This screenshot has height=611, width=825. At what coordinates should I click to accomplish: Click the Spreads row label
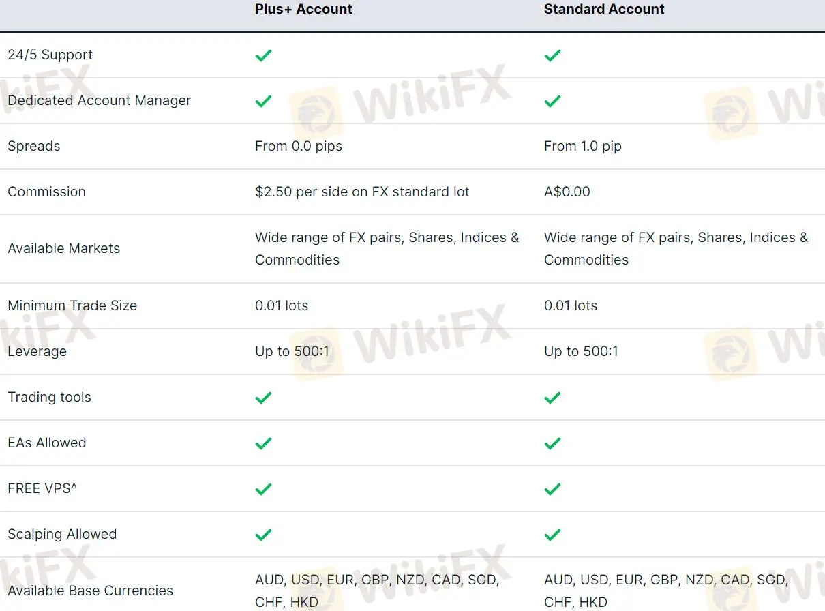click(x=33, y=146)
